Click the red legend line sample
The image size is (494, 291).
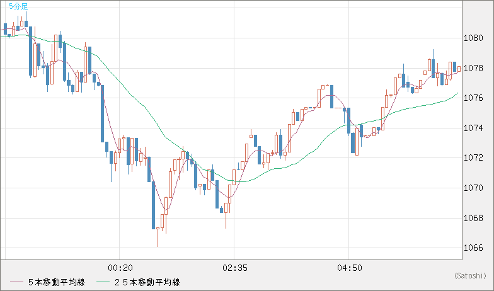pos(16,282)
